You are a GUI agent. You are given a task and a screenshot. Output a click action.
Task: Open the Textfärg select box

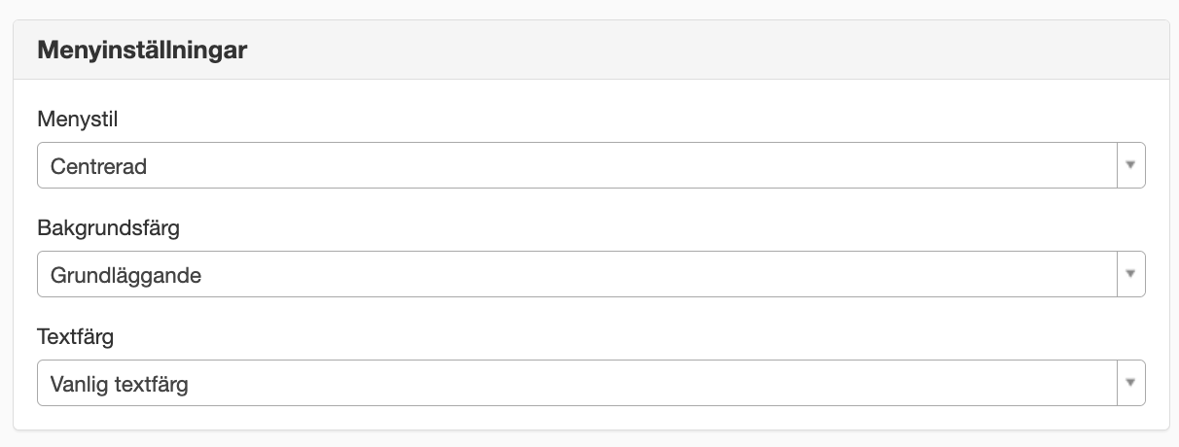tap(591, 383)
